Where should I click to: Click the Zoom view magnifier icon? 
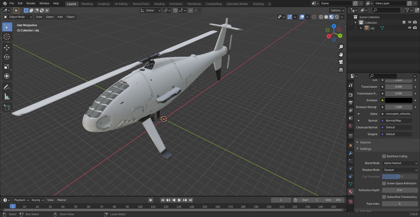(341, 47)
